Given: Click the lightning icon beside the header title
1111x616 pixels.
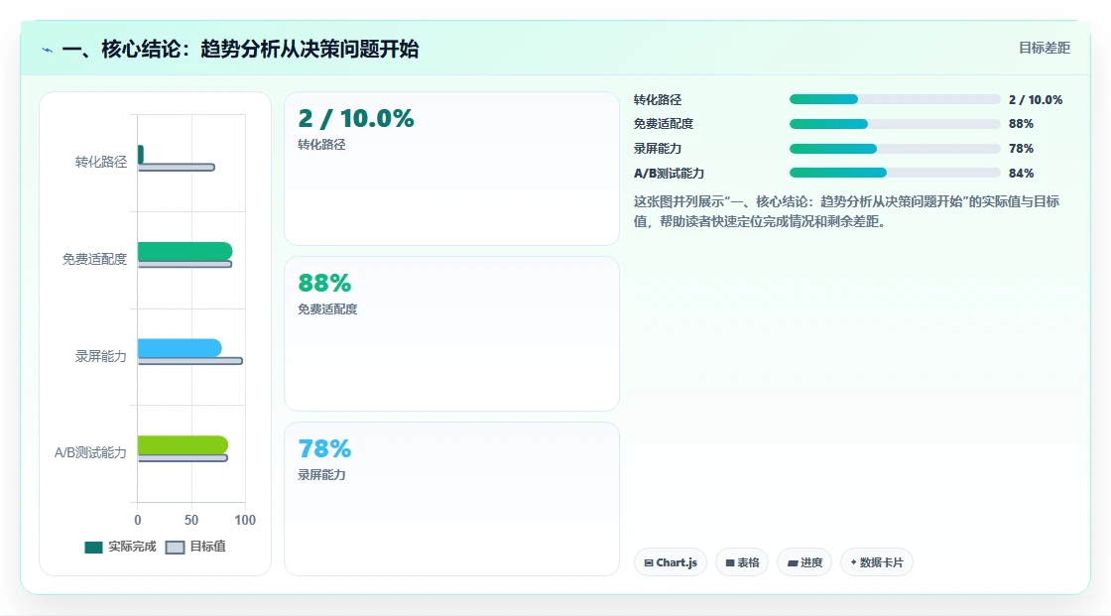Looking at the screenshot, I should (x=48, y=50).
